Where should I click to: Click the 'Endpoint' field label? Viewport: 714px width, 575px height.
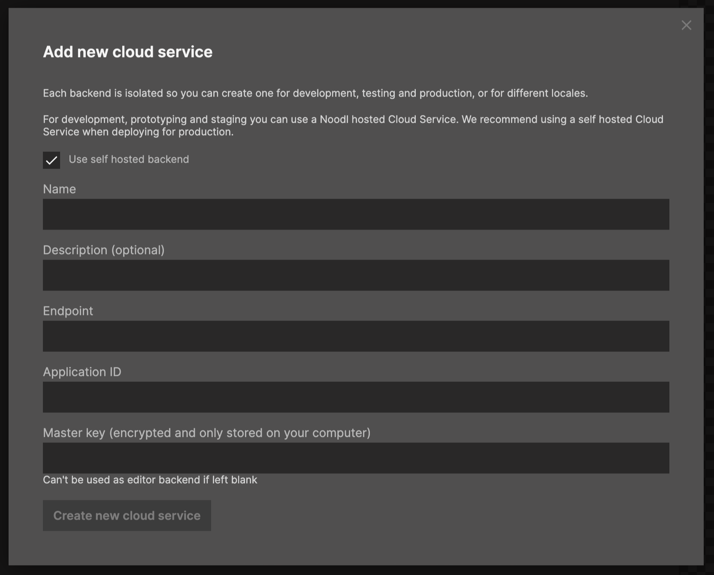(68, 311)
